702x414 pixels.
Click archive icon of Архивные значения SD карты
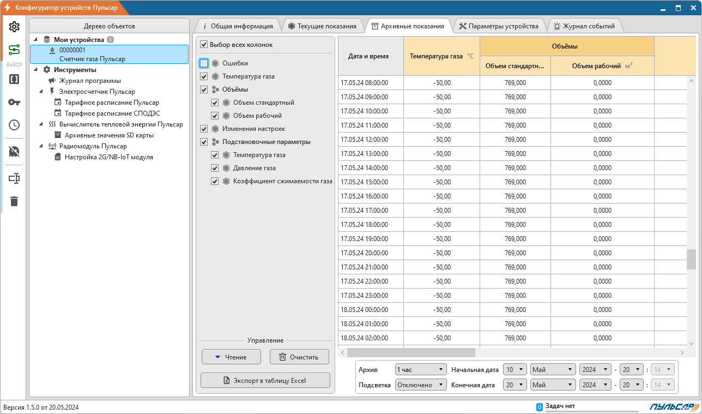point(58,135)
